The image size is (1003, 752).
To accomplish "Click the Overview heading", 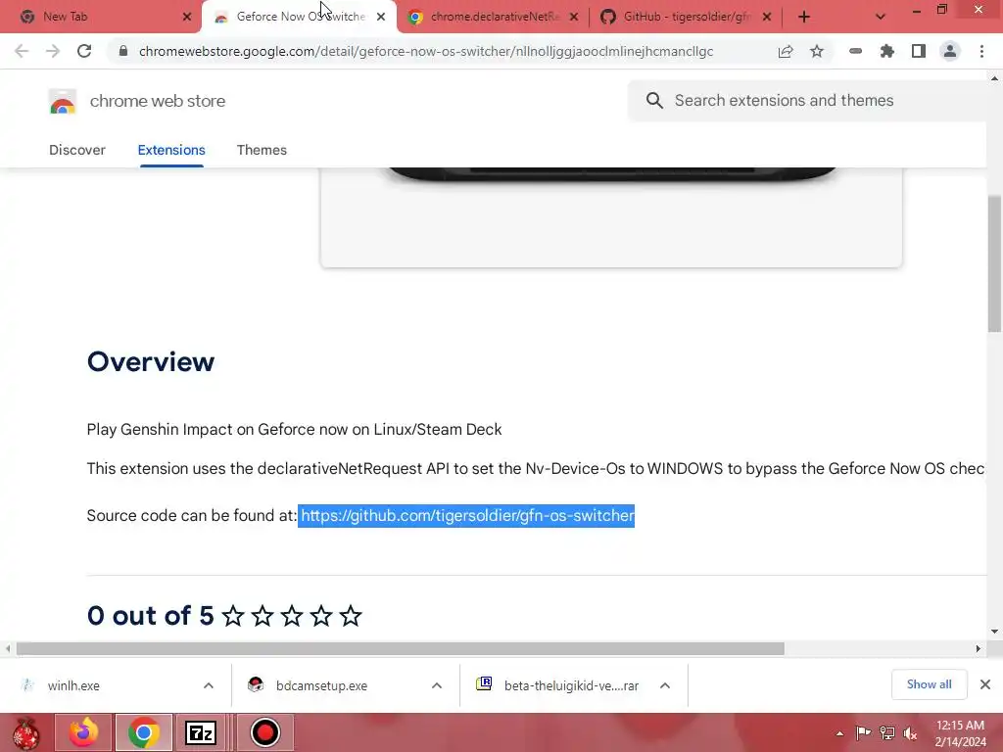I will (151, 362).
